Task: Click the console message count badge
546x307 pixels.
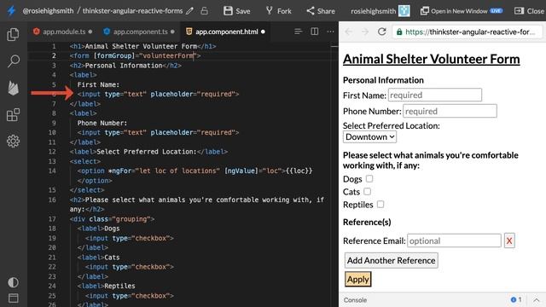Action: point(515,299)
